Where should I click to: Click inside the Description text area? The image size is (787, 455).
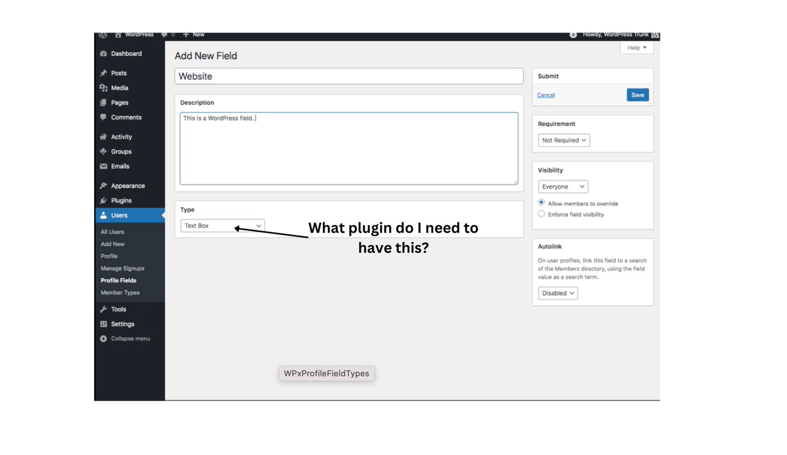(349, 149)
